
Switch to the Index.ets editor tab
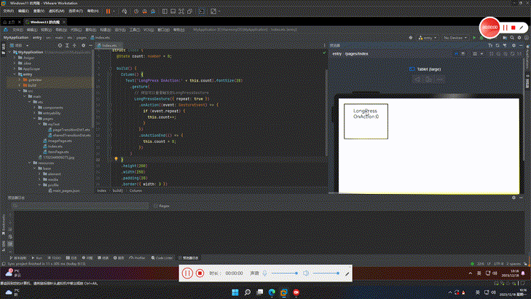tap(109, 45)
